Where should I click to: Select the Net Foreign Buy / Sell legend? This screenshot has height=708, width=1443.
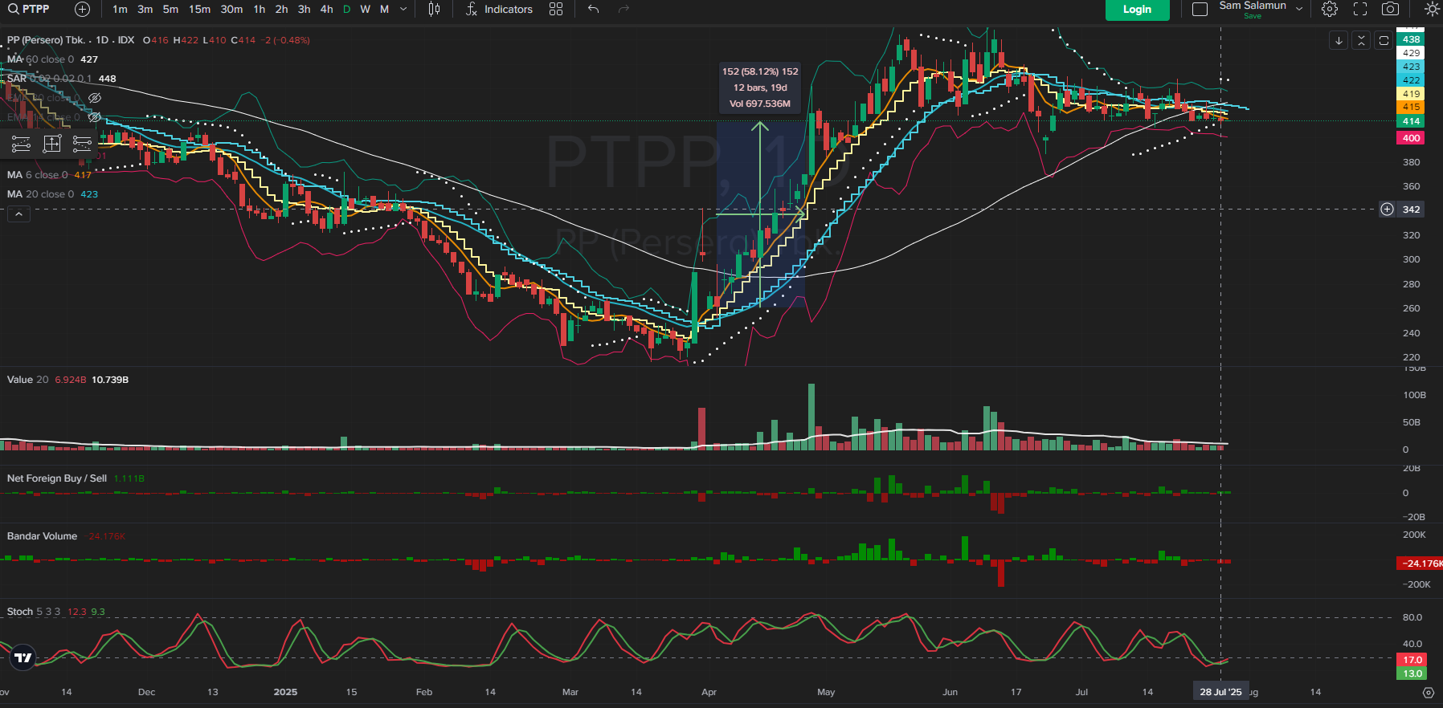(57, 478)
